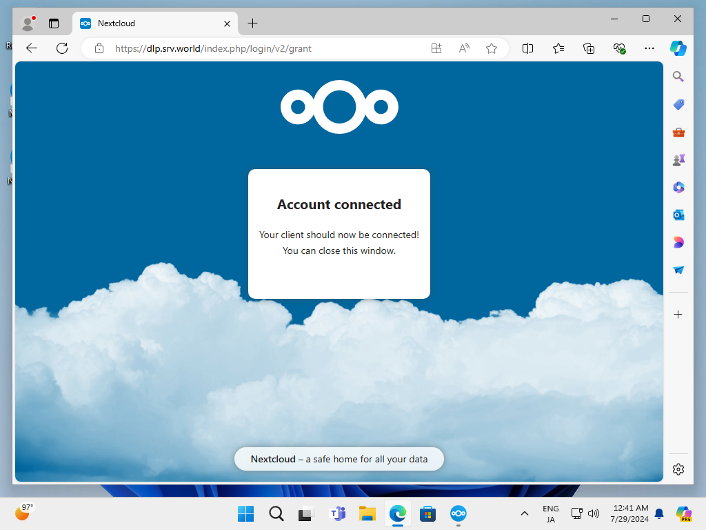706x530 pixels.
Task: Open the notifications bell
Action: coord(659,513)
